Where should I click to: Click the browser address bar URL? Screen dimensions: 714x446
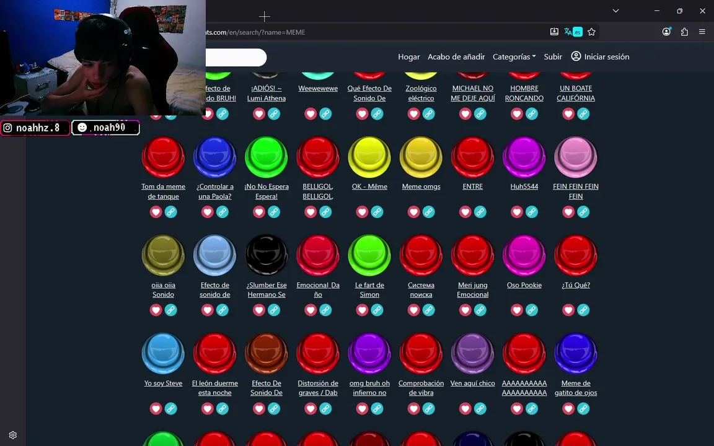[255, 32]
